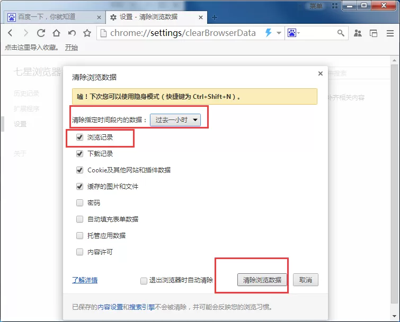Uncheck the 下载记录 checkbox
This screenshot has height=322, width=400.
point(79,153)
